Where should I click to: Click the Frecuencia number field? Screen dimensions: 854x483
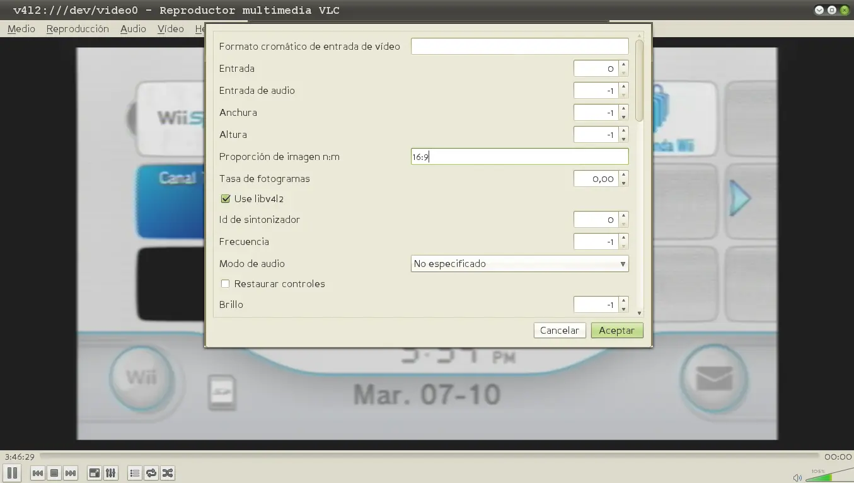pyautogui.click(x=596, y=242)
